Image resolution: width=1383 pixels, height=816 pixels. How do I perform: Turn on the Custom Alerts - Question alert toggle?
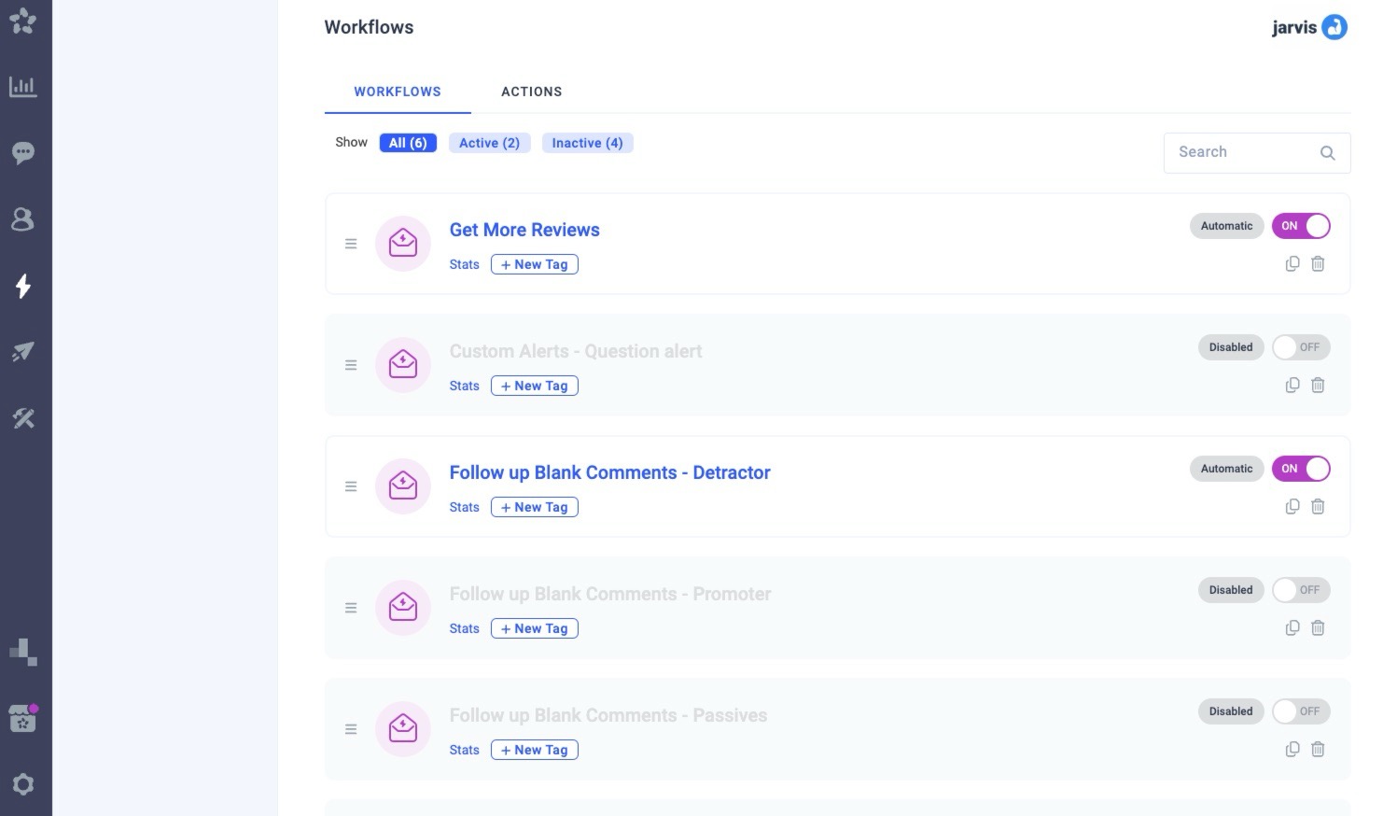tap(1301, 347)
